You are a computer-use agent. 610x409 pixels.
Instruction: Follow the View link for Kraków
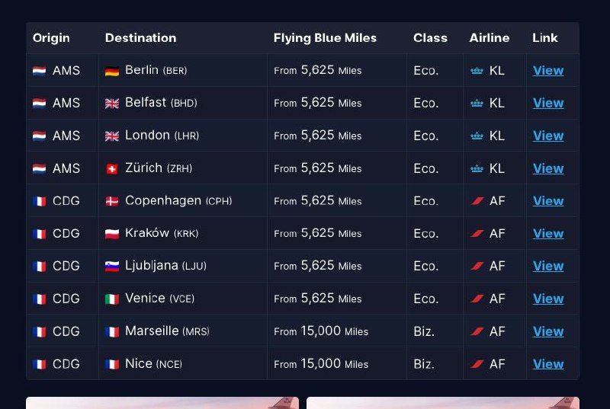(x=547, y=234)
